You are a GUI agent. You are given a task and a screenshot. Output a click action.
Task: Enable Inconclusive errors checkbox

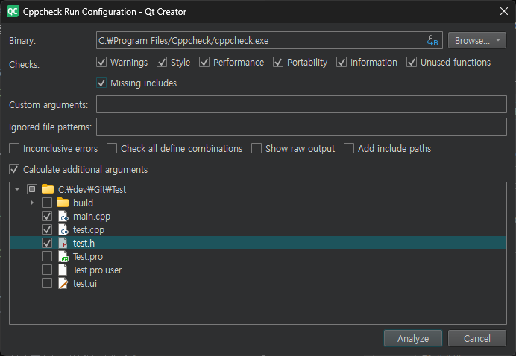coord(14,148)
